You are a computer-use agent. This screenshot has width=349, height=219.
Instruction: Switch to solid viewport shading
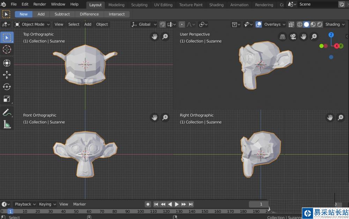click(306, 24)
